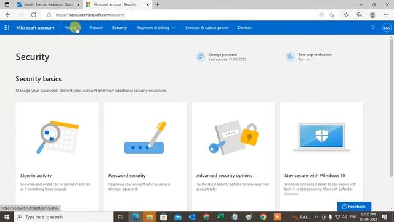Open Outlook from taskbar
Image resolution: width=394 pixels, height=222 pixels.
point(192,216)
